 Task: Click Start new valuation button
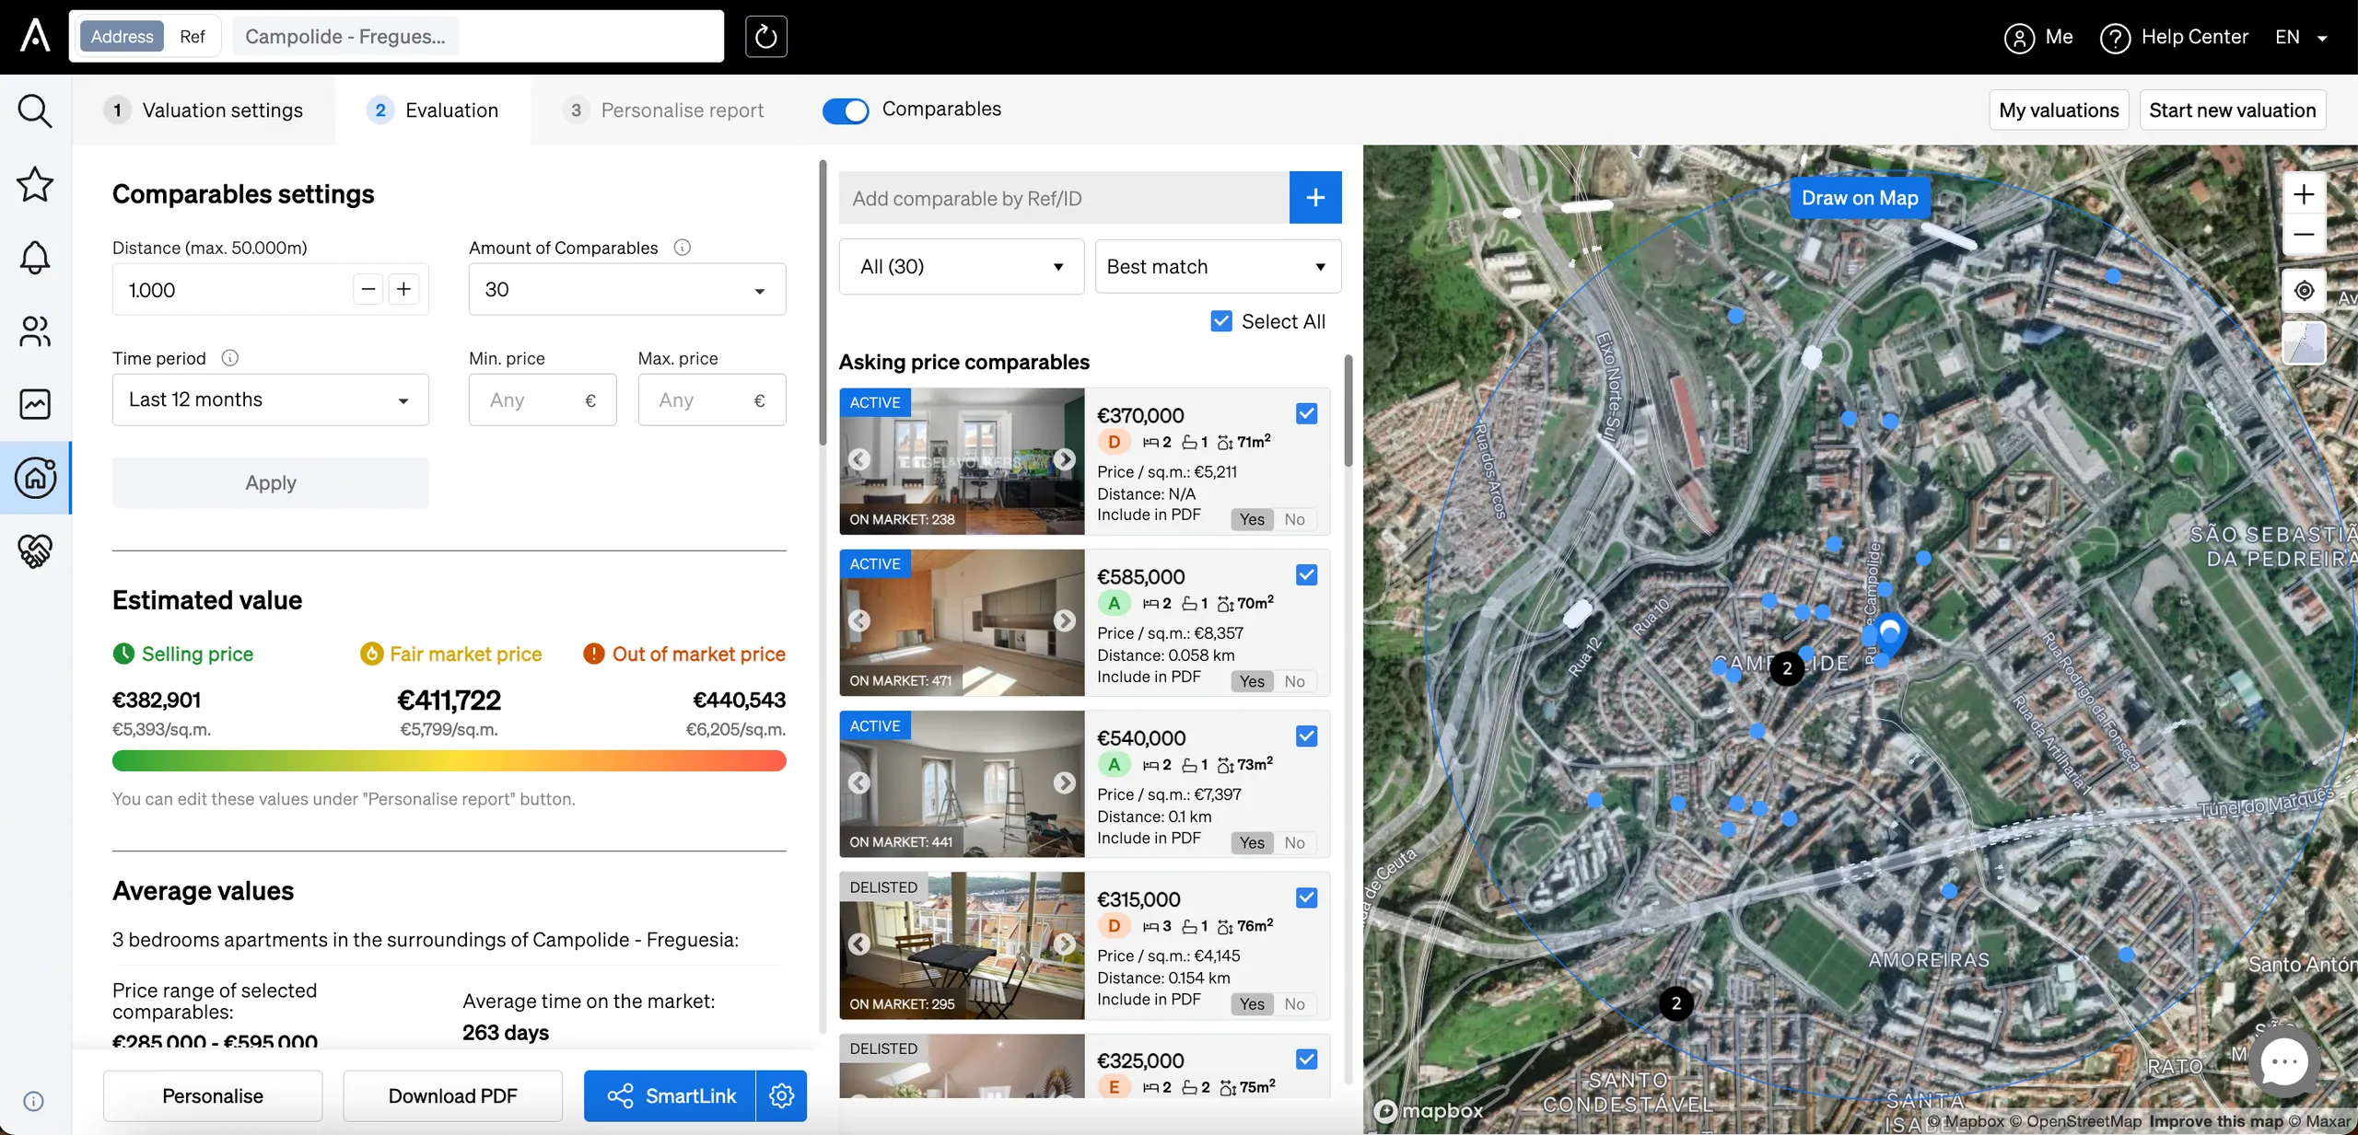tap(2232, 110)
